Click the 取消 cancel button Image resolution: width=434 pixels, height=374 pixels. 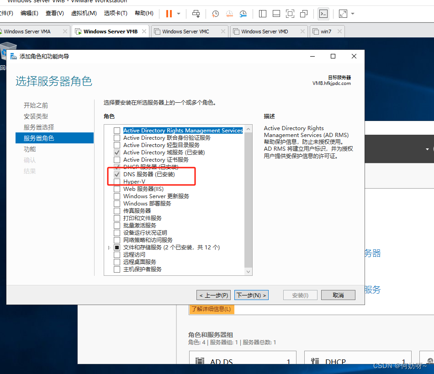(338, 295)
